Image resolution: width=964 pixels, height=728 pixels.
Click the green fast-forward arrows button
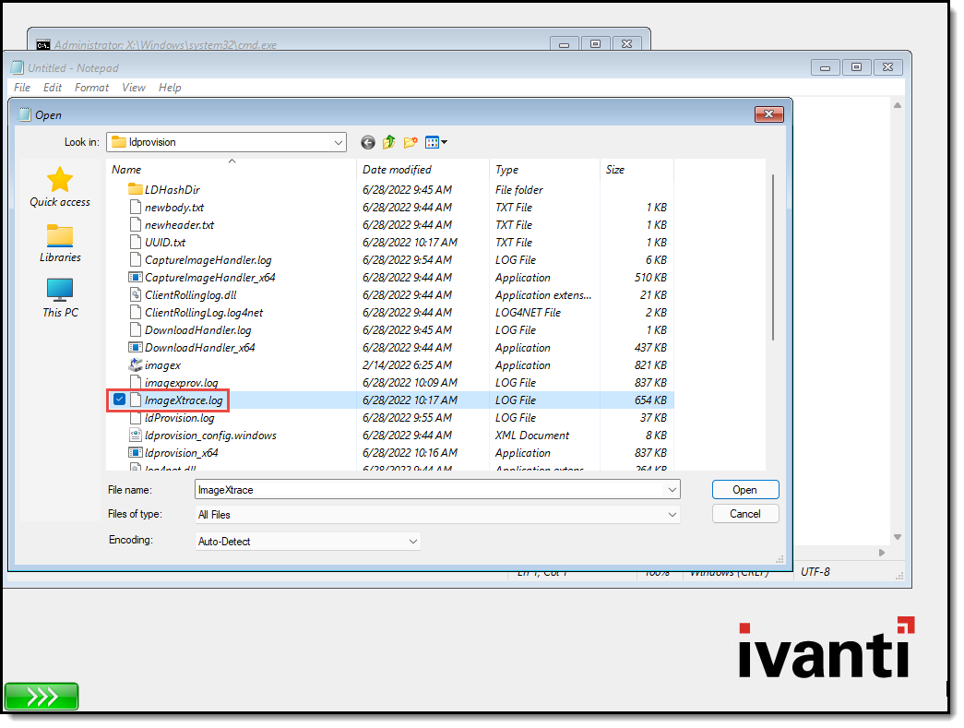[x=41, y=697]
